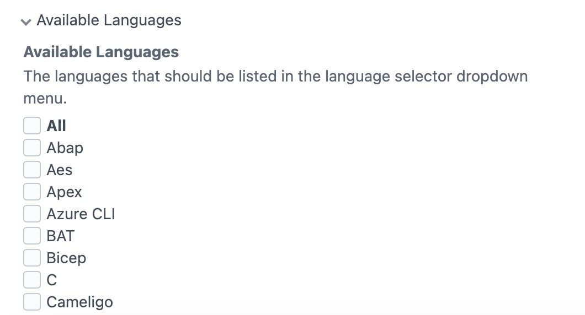This screenshot has height=315, width=585.
Task: Check the Aes language checkbox
Action: 32,170
